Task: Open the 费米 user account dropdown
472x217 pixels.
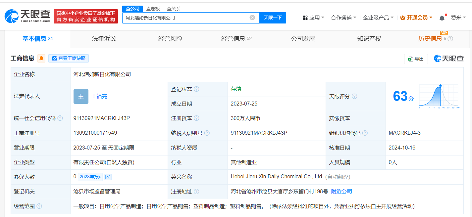Action: point(458,18)
